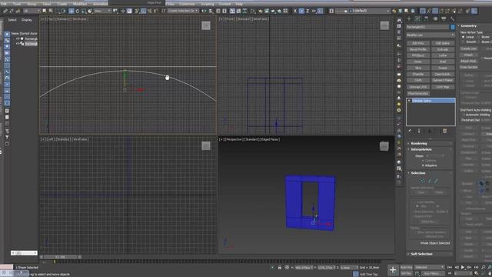Open the Modifiers menu
This screenshot has width=492, height=277.
pyautogui.click(x=80, y=4)
